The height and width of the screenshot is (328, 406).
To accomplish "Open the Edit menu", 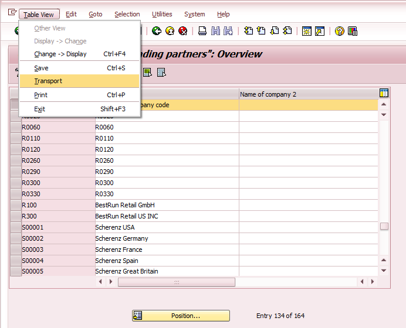I will 71,14.
